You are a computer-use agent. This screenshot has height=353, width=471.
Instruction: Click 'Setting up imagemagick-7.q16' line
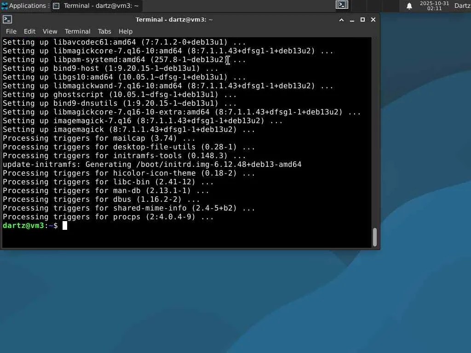point(143,121)
